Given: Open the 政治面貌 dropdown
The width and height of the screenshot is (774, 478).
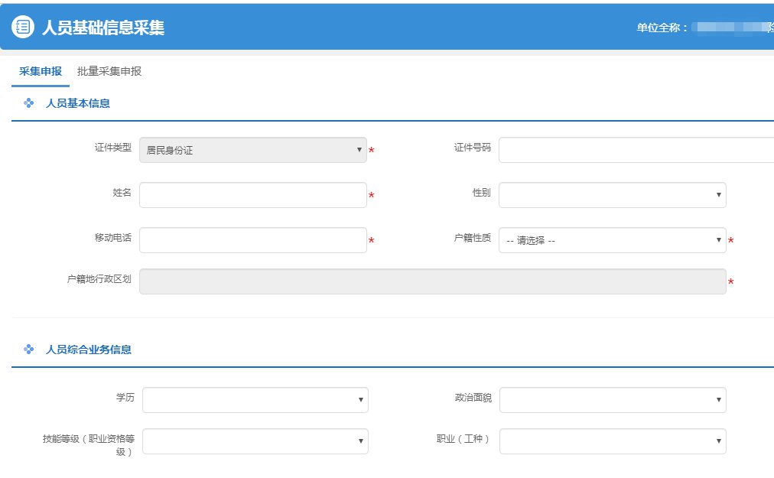Looking at the screenshot, I should pos(612,400).
